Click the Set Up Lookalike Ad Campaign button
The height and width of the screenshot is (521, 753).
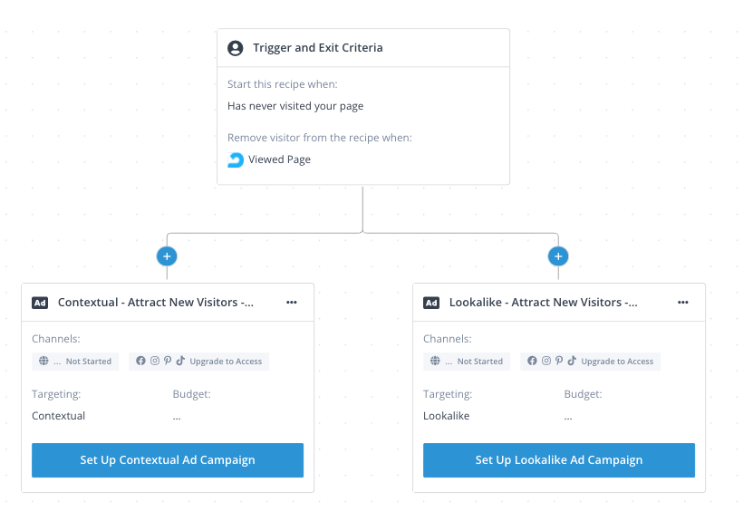pyautogui.click(x=559, y=460)
